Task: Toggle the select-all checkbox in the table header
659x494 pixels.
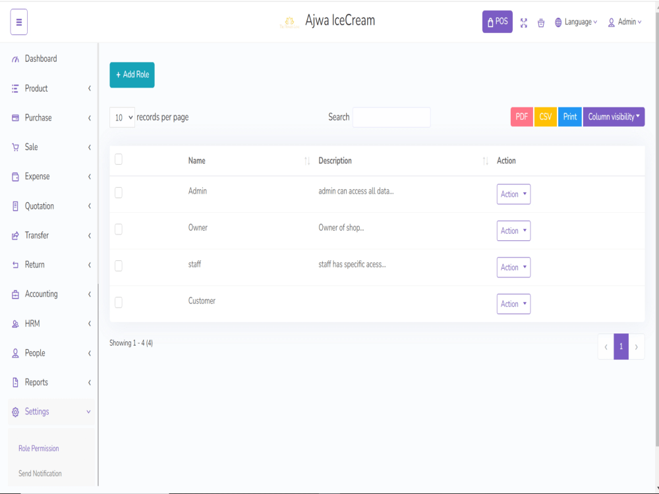Action: click(x=119, y=159)
